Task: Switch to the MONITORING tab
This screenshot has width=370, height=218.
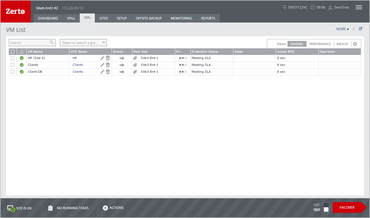Action: (181, 18)
